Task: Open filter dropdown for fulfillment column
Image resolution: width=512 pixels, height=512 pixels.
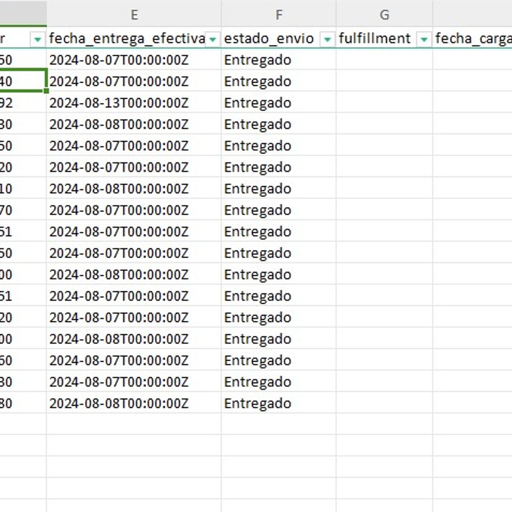Action: point(424,40)
